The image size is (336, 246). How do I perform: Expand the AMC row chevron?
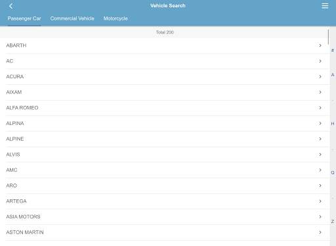(x=320, y=170)
